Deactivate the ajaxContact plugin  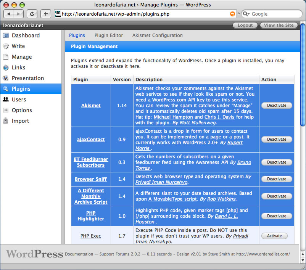coord(277,139)
